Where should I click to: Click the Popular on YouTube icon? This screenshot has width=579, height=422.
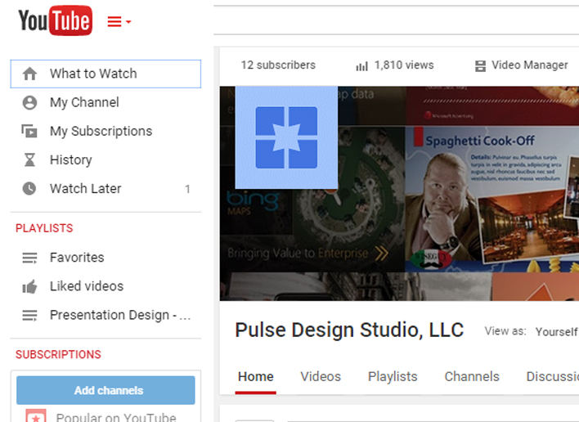click(36, 415)
